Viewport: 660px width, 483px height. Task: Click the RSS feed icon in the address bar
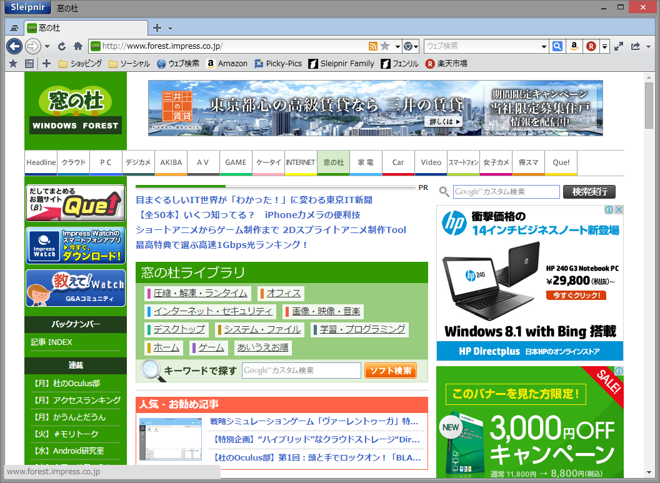tap(373, 46)
